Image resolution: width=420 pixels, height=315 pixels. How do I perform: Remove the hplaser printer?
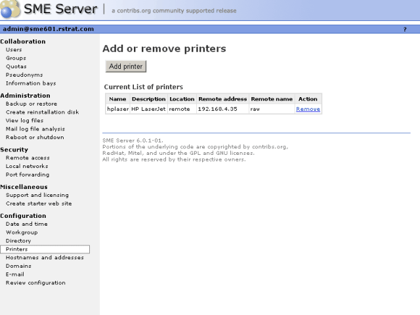coord(308,109)
